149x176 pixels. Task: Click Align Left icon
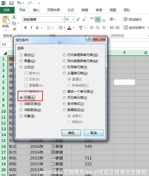(x=92, y=28)
